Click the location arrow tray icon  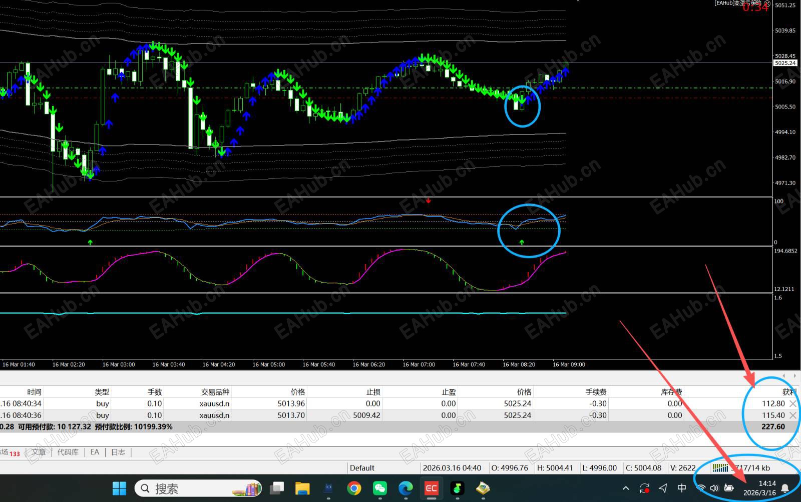(663, 488)
